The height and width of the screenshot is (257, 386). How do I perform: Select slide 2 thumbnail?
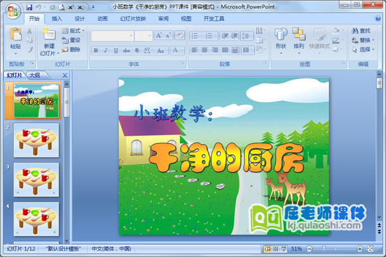click(36, 141)
